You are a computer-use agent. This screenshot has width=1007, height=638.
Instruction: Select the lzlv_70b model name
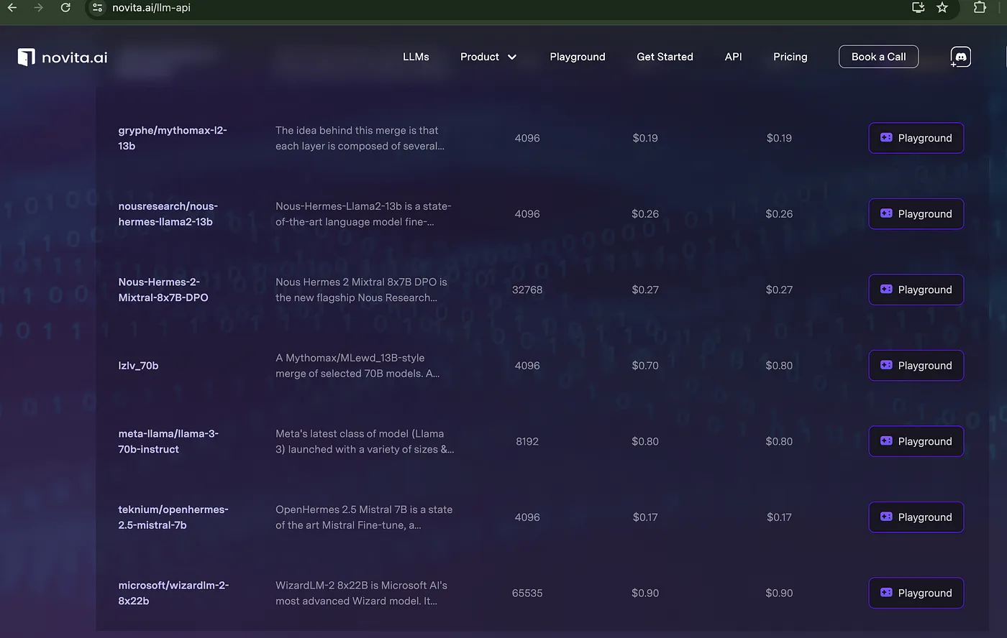point(138,366)
